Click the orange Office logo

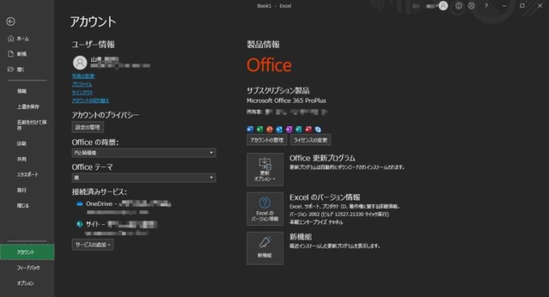pyautogui.click(x=269, y=65)
